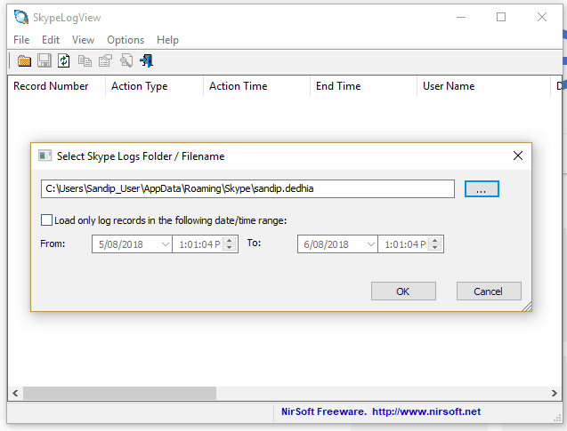This screenshot has width=567, height=431.
Task: Click the browse button with three dots
Action: 482,189
